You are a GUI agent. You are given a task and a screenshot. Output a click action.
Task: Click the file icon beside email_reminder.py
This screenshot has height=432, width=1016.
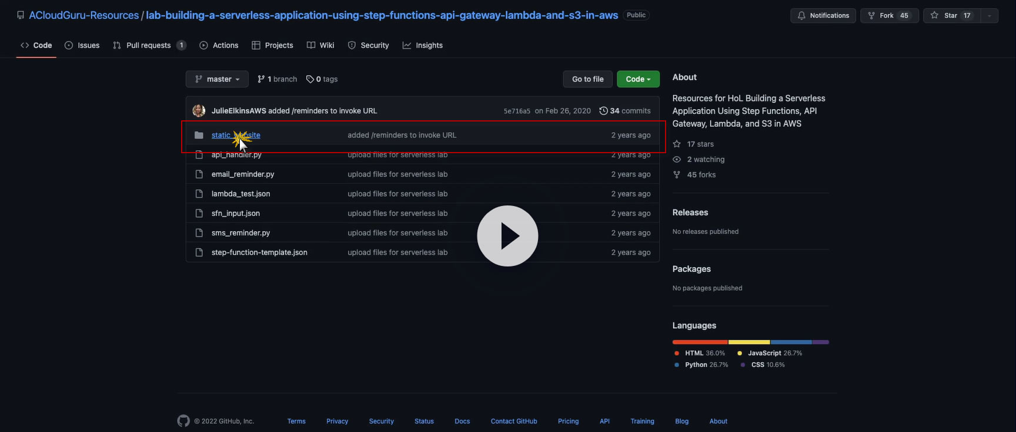(x=199, y=174)
